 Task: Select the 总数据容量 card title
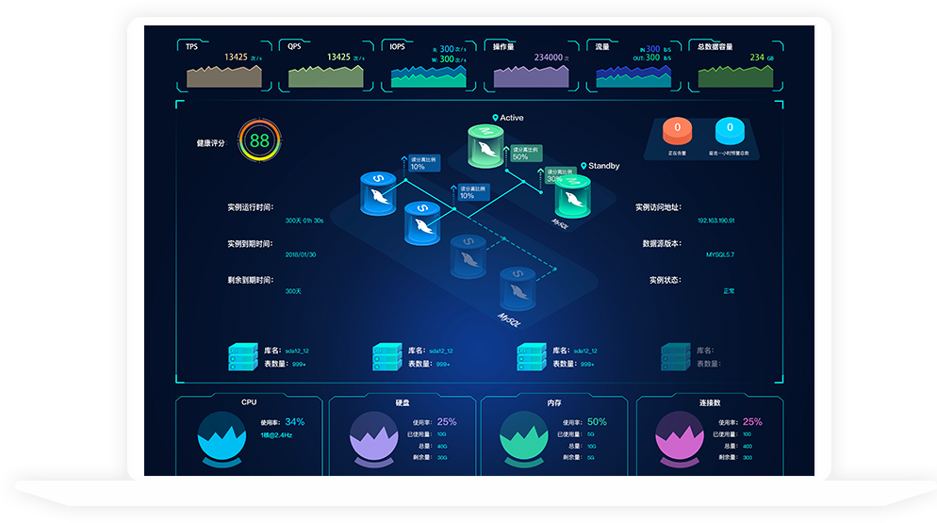715,46
